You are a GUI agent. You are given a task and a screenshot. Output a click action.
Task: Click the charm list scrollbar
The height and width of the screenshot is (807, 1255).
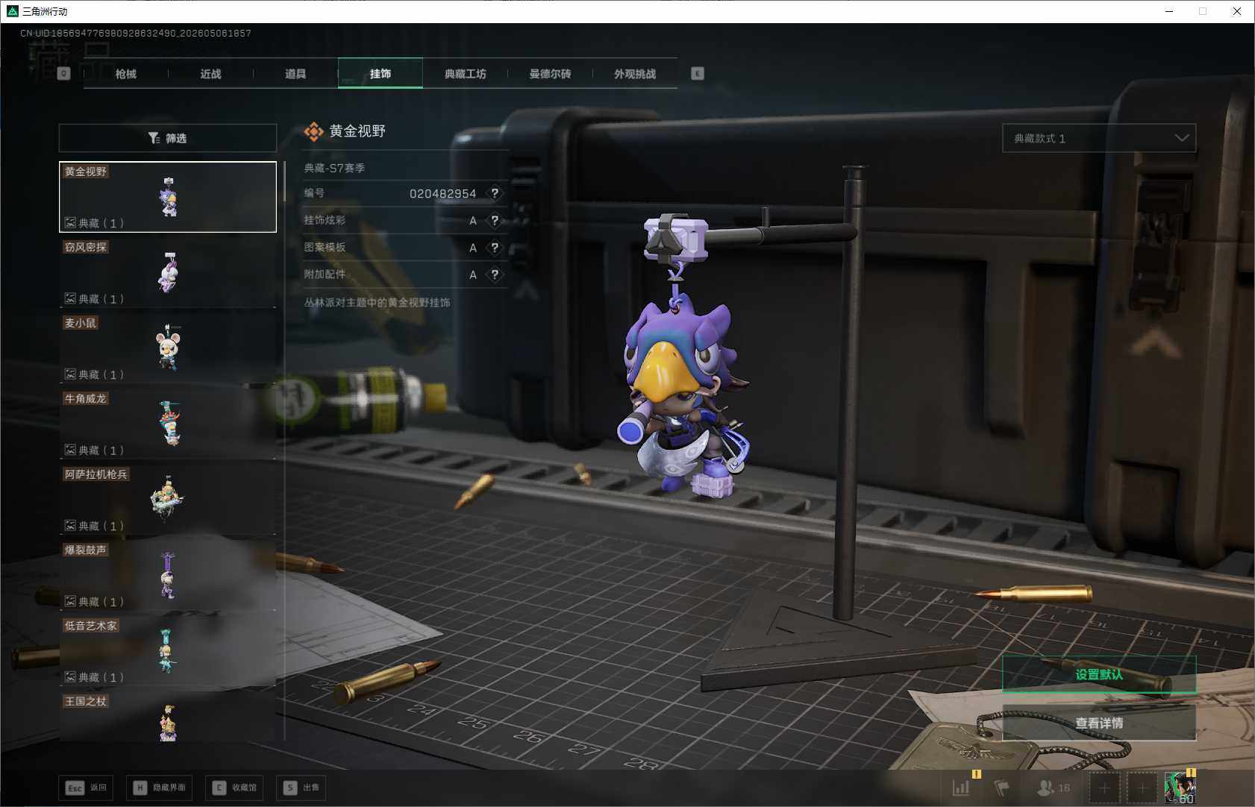pos(284,181)
